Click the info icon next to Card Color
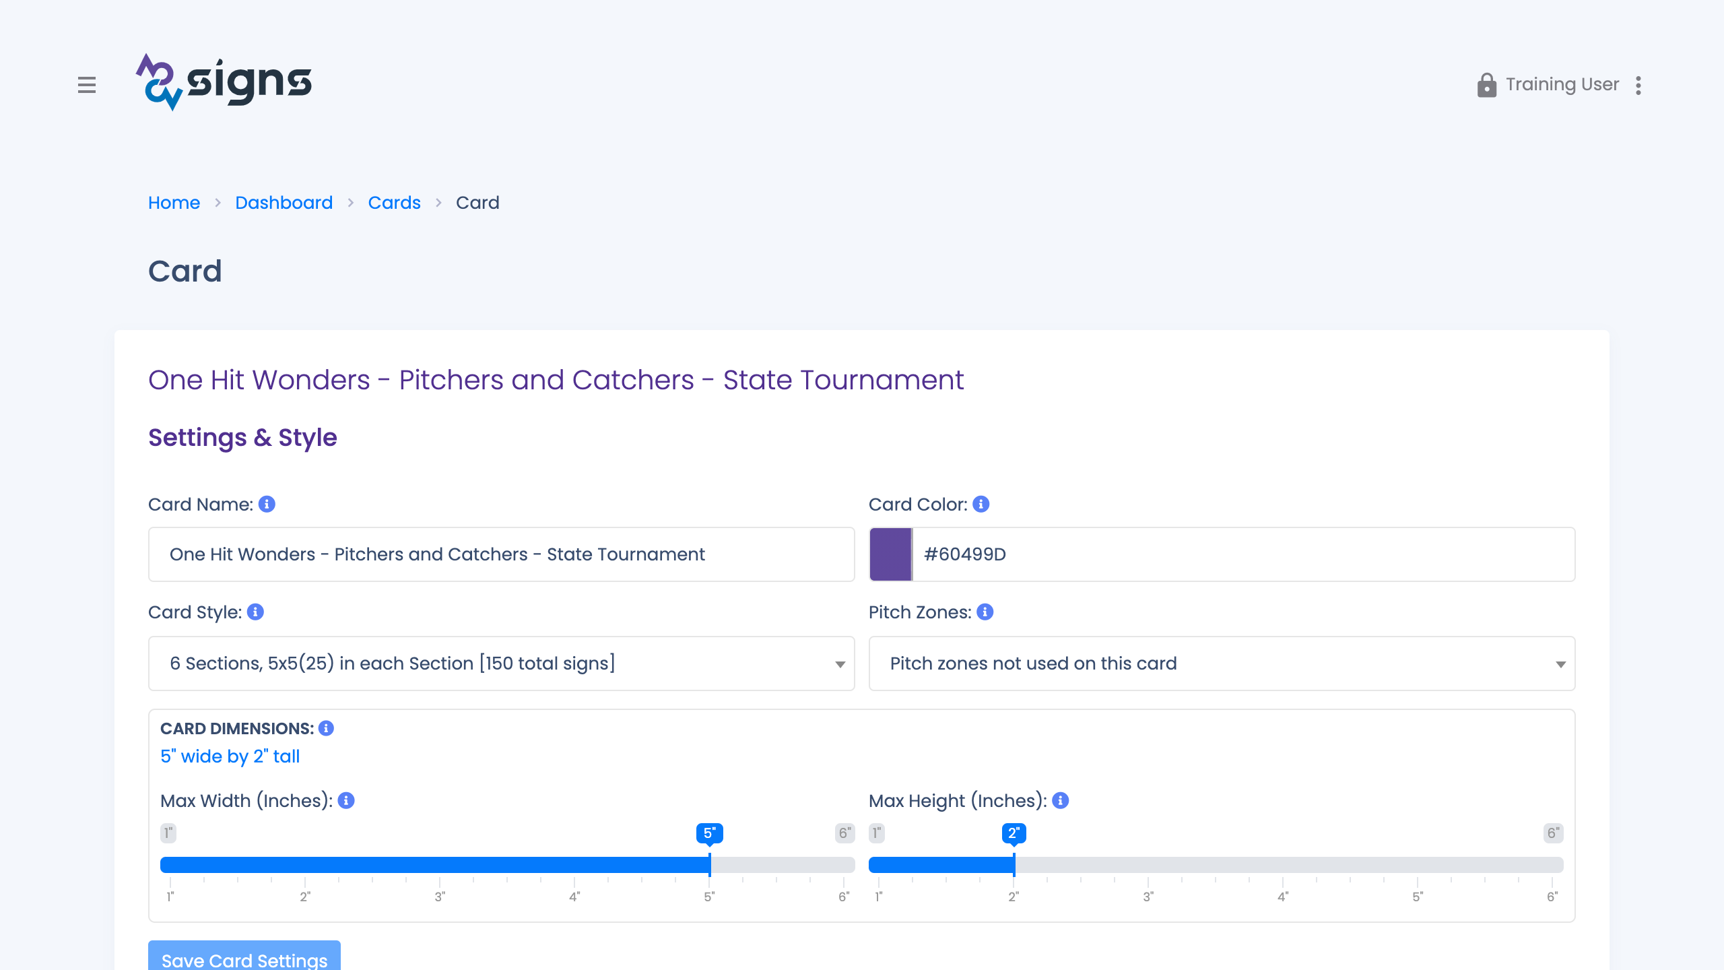The width and height of the screenshot is (1724, 970). pyautogui.click(x=982, y=503)
